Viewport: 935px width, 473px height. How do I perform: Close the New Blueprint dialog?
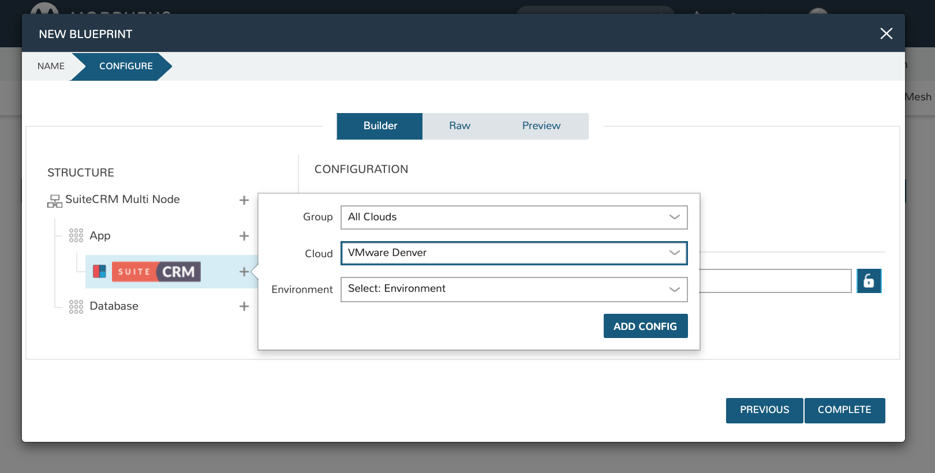[886, 34]
